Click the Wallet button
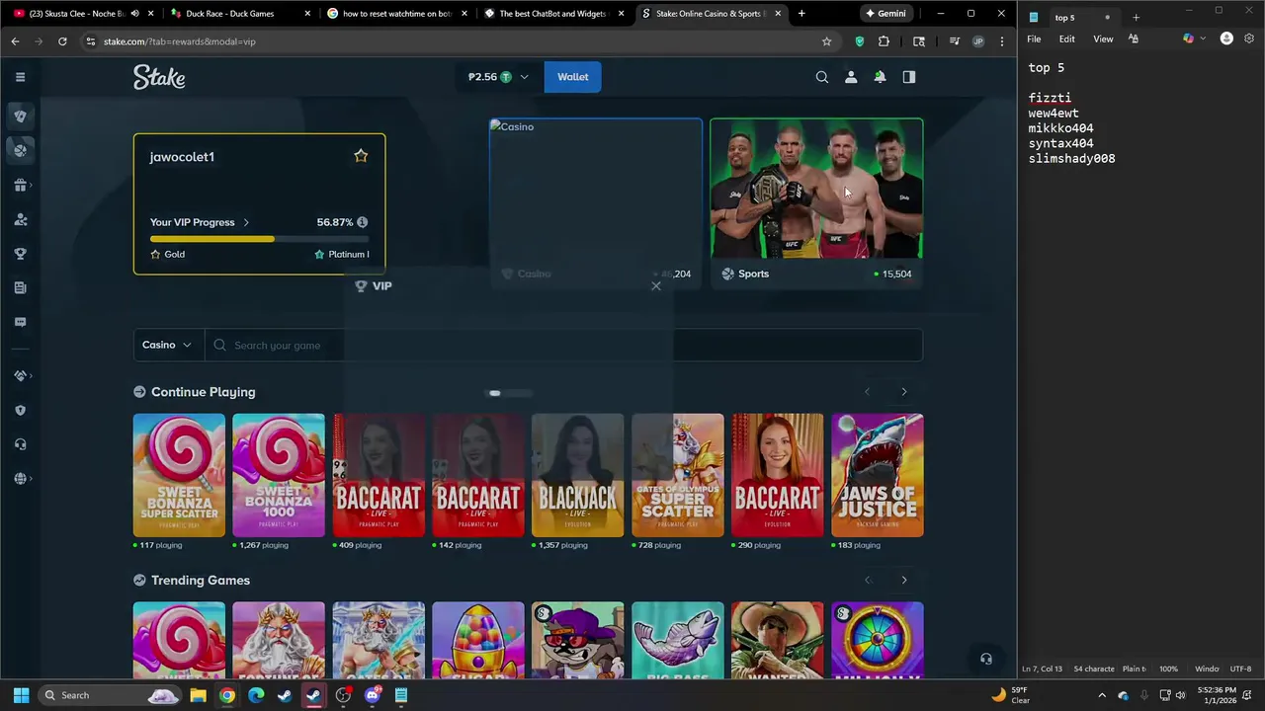The image size is (1265, 711). [572, 77]
